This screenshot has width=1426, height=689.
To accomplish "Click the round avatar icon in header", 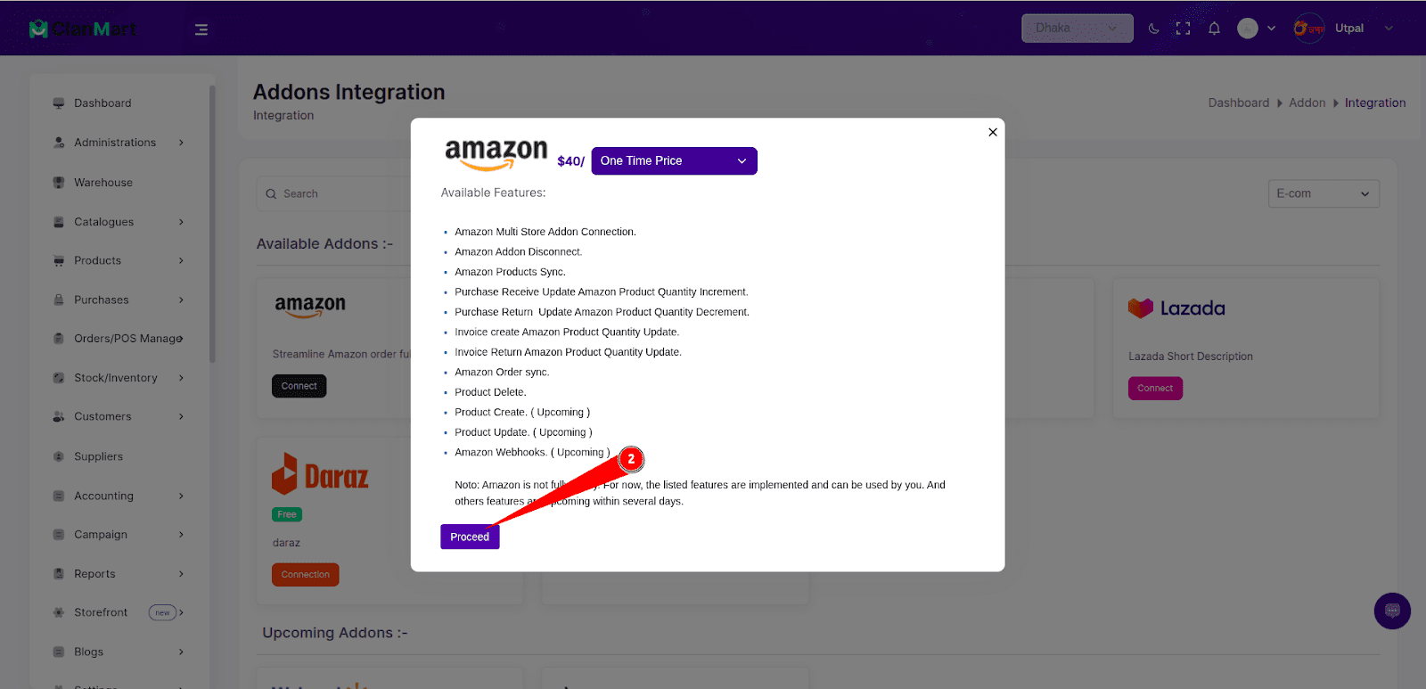I will tap(1248, 29).
